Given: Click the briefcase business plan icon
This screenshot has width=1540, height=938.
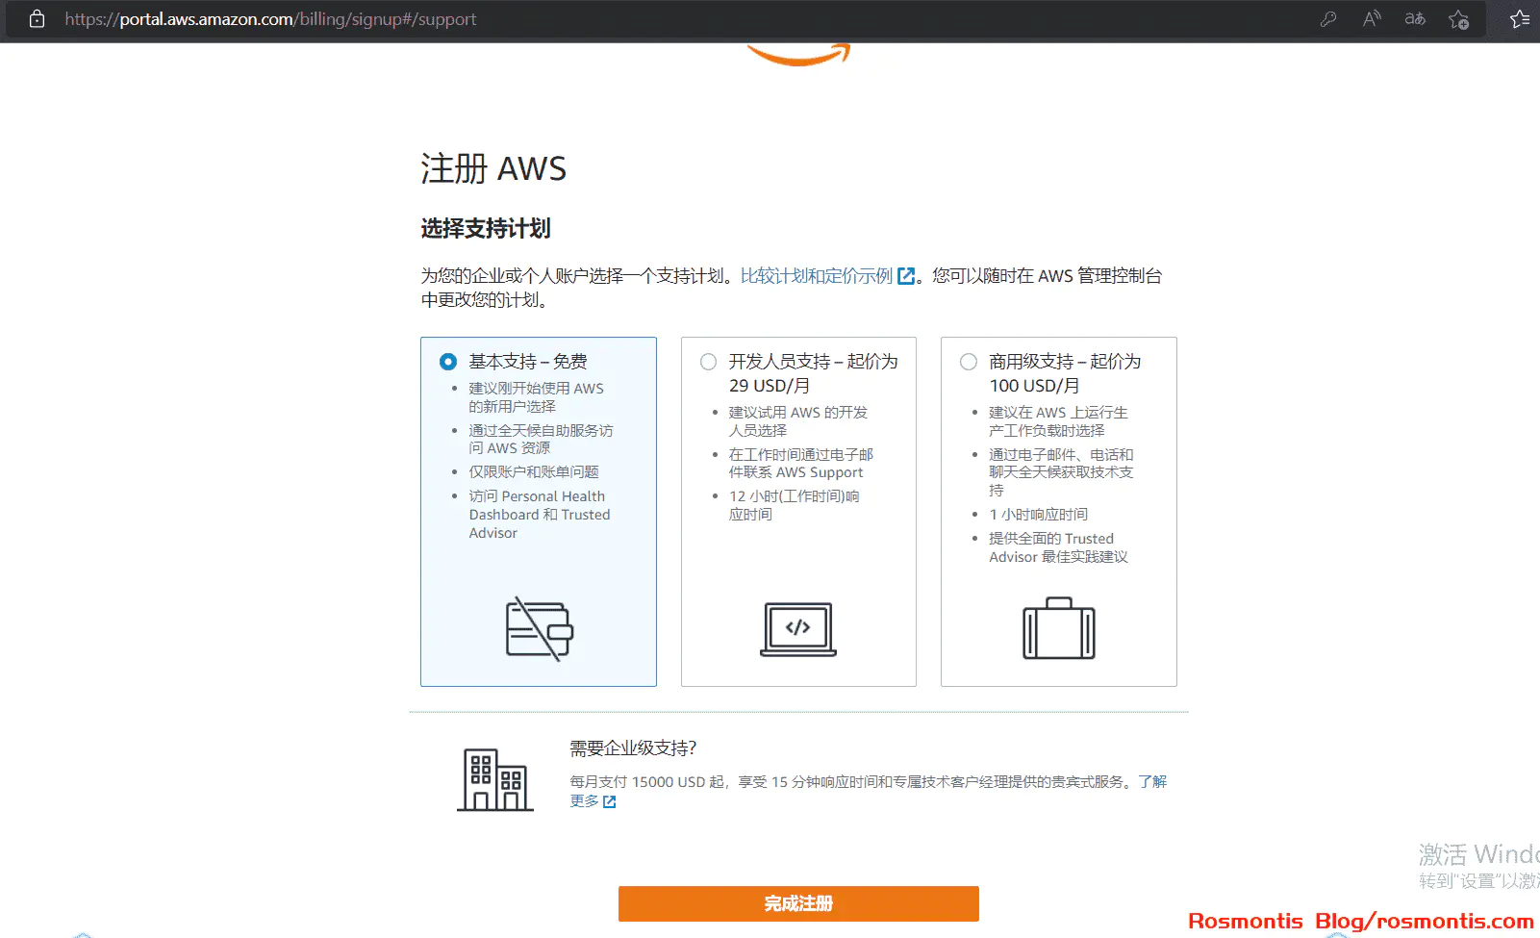Looking at the screenshot, I should (1059, 628).
